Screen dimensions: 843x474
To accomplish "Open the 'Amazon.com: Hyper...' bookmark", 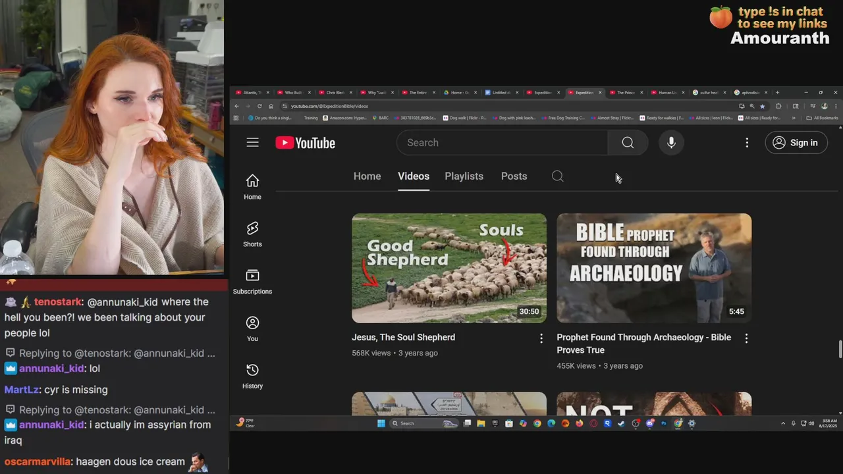I will (x=344, y=118).
